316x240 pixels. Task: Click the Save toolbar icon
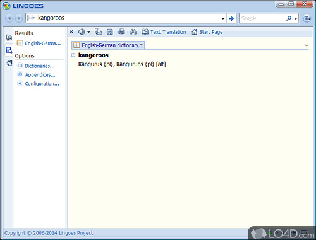pyautogui.click(x=110, y=32)
